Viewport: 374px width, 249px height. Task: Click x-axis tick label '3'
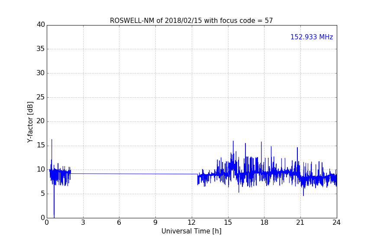click(83, 223)
